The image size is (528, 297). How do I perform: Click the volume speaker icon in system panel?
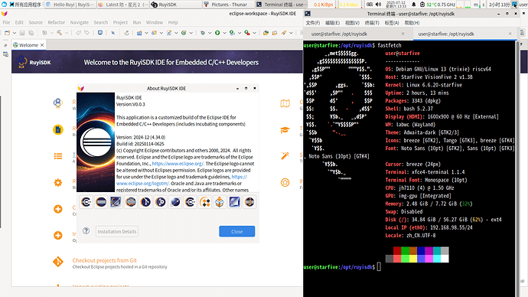pos(378,5)
